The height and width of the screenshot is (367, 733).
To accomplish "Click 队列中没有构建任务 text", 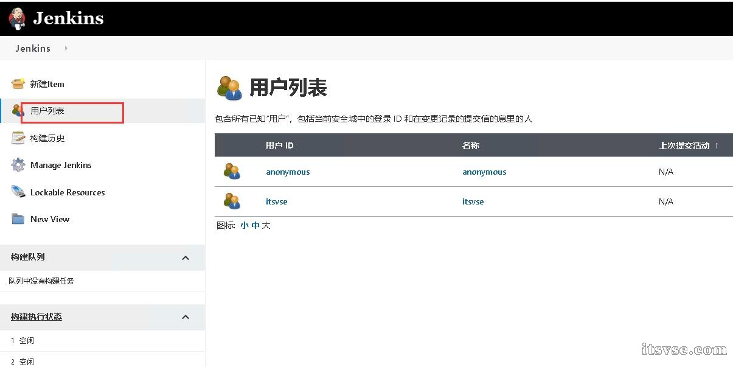I will (x=41, y=281).
